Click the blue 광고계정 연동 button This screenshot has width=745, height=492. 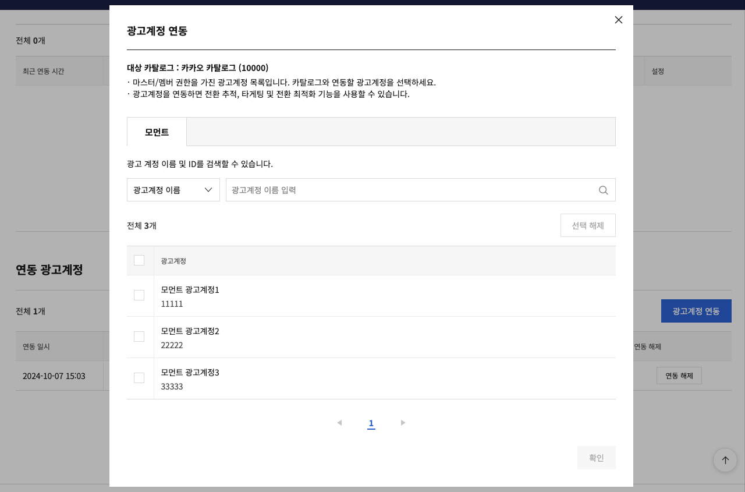point(696,311)
